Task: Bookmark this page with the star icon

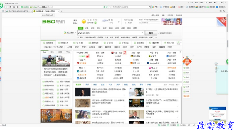Action: point(18,7)
